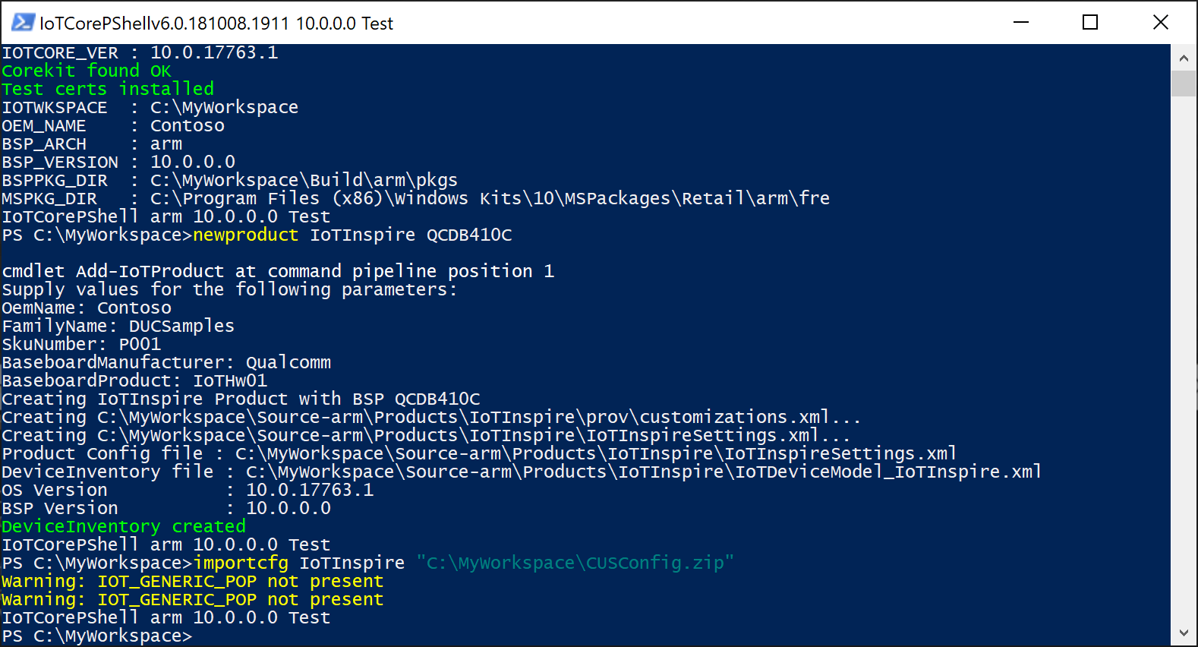Click the MSPKG_DIR path text
This screenshot has width=1198, height=647.
(490, 198)
